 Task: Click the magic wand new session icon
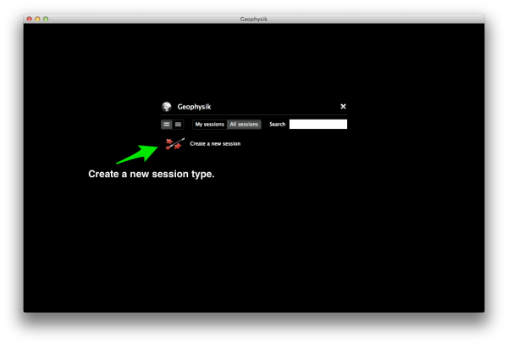[x=174, y=143]
